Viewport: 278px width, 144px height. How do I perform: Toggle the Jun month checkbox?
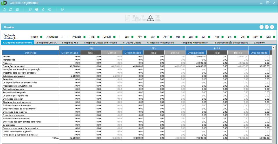(196, 37)
